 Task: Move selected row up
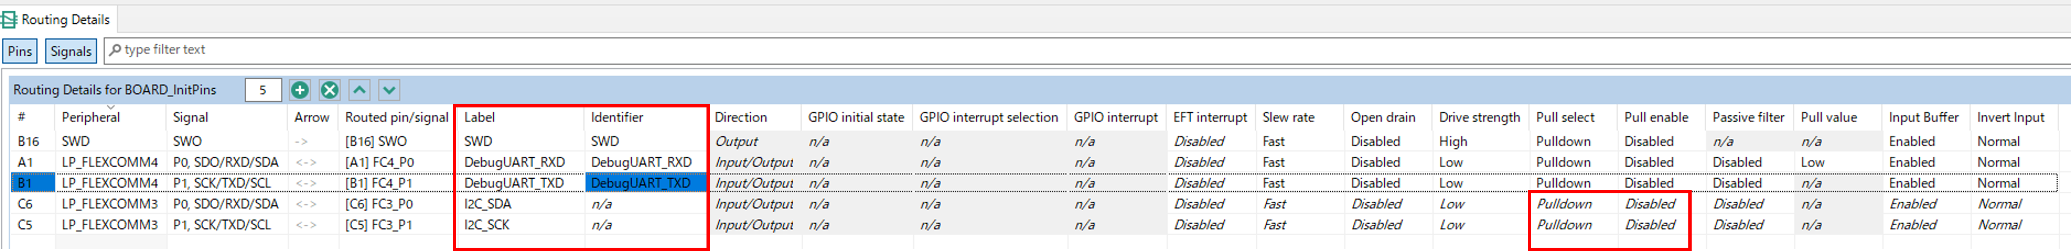(360, 90)
